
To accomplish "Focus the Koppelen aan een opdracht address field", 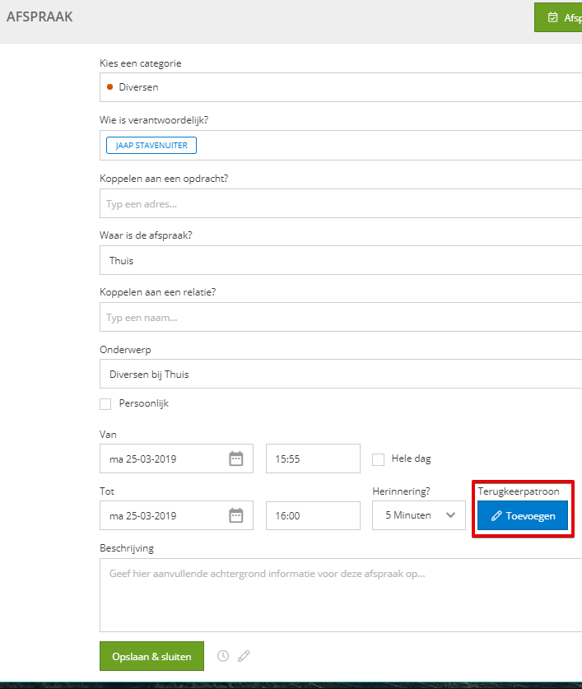I will coord(341,203).
